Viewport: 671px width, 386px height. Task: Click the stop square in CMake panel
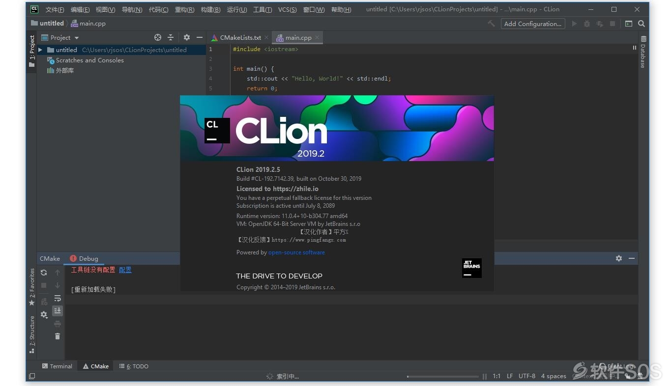click(x=44, y=285)
